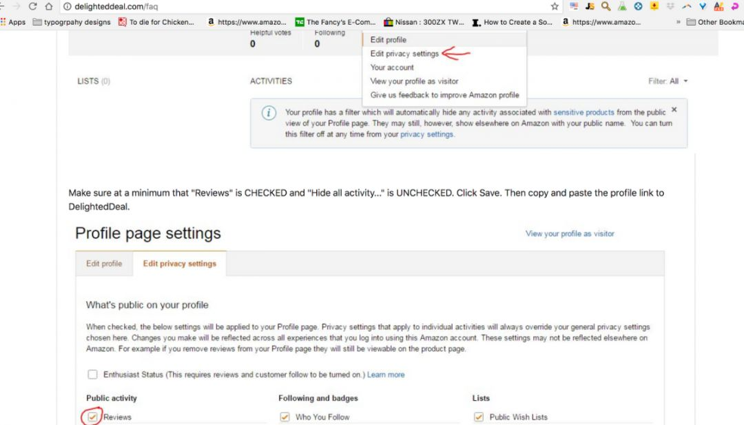
Task: Open the yellow download extension icon
Action: pos(654,6)
